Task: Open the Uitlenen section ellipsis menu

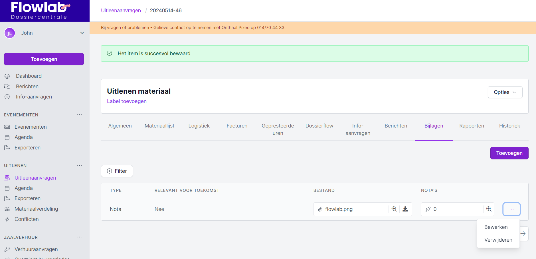Action: tap(79, 166)
